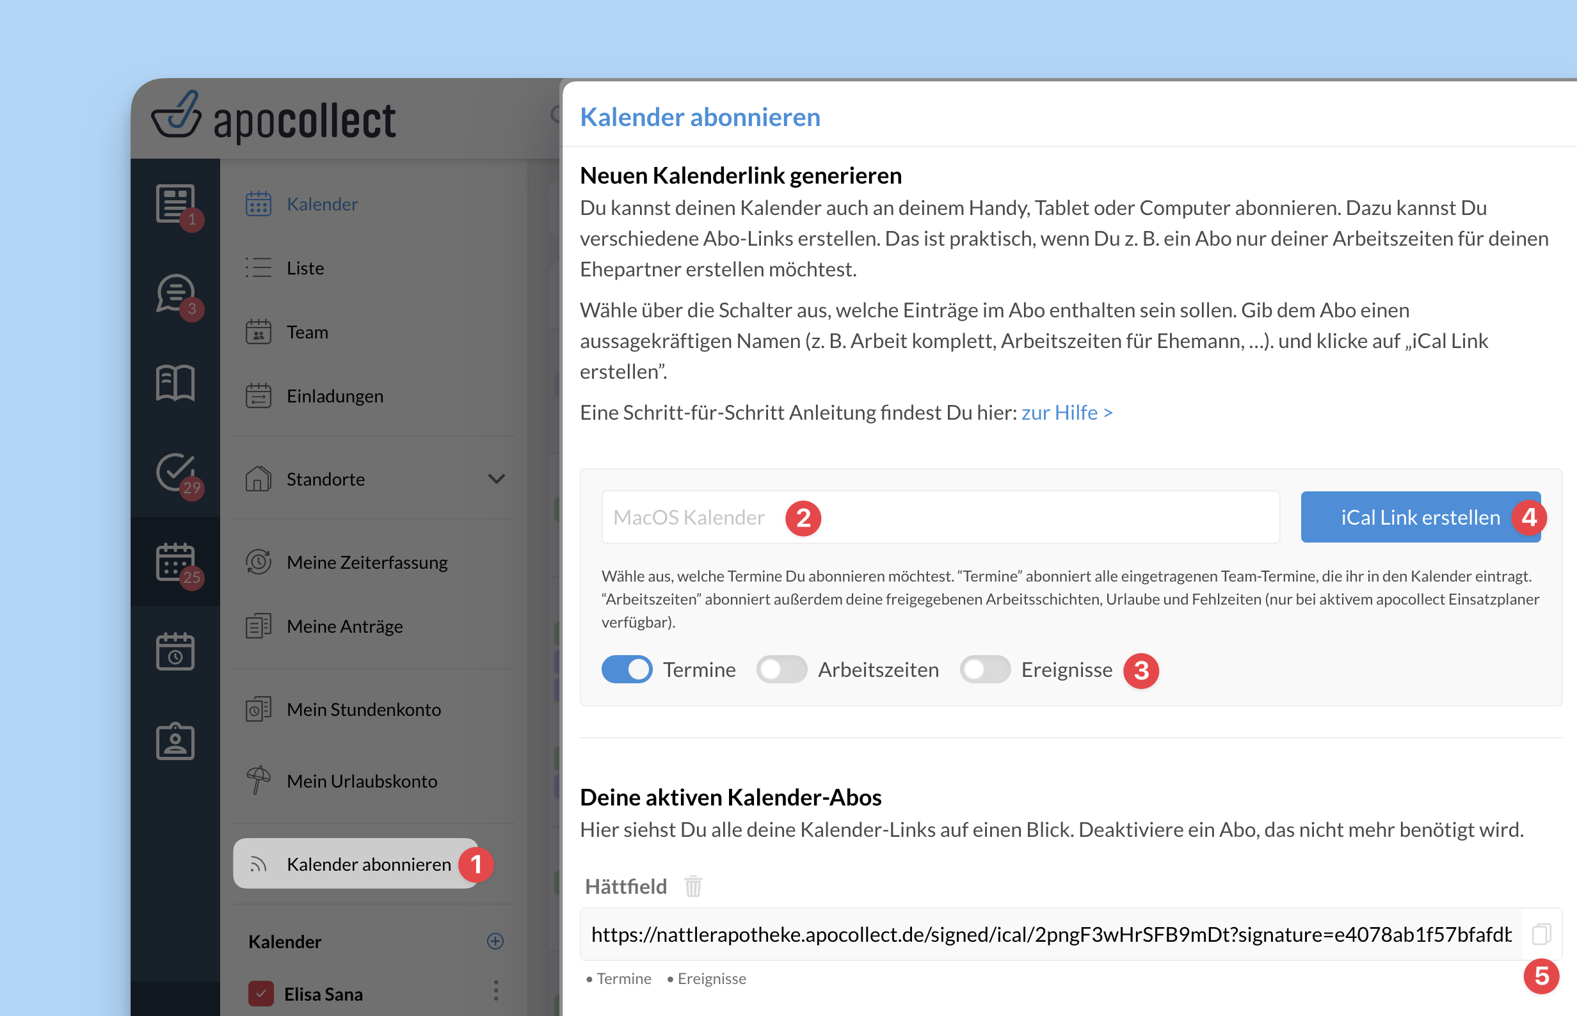Uncheck the Elisa Sana calendar checkbox

coord(260,994)
